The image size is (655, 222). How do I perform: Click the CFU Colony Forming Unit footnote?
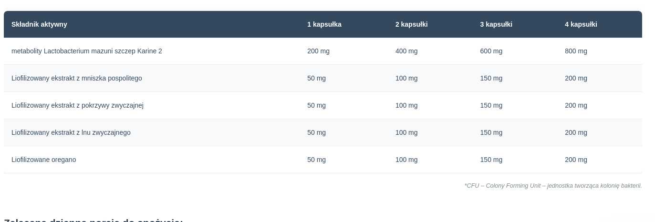pos(553,186)
